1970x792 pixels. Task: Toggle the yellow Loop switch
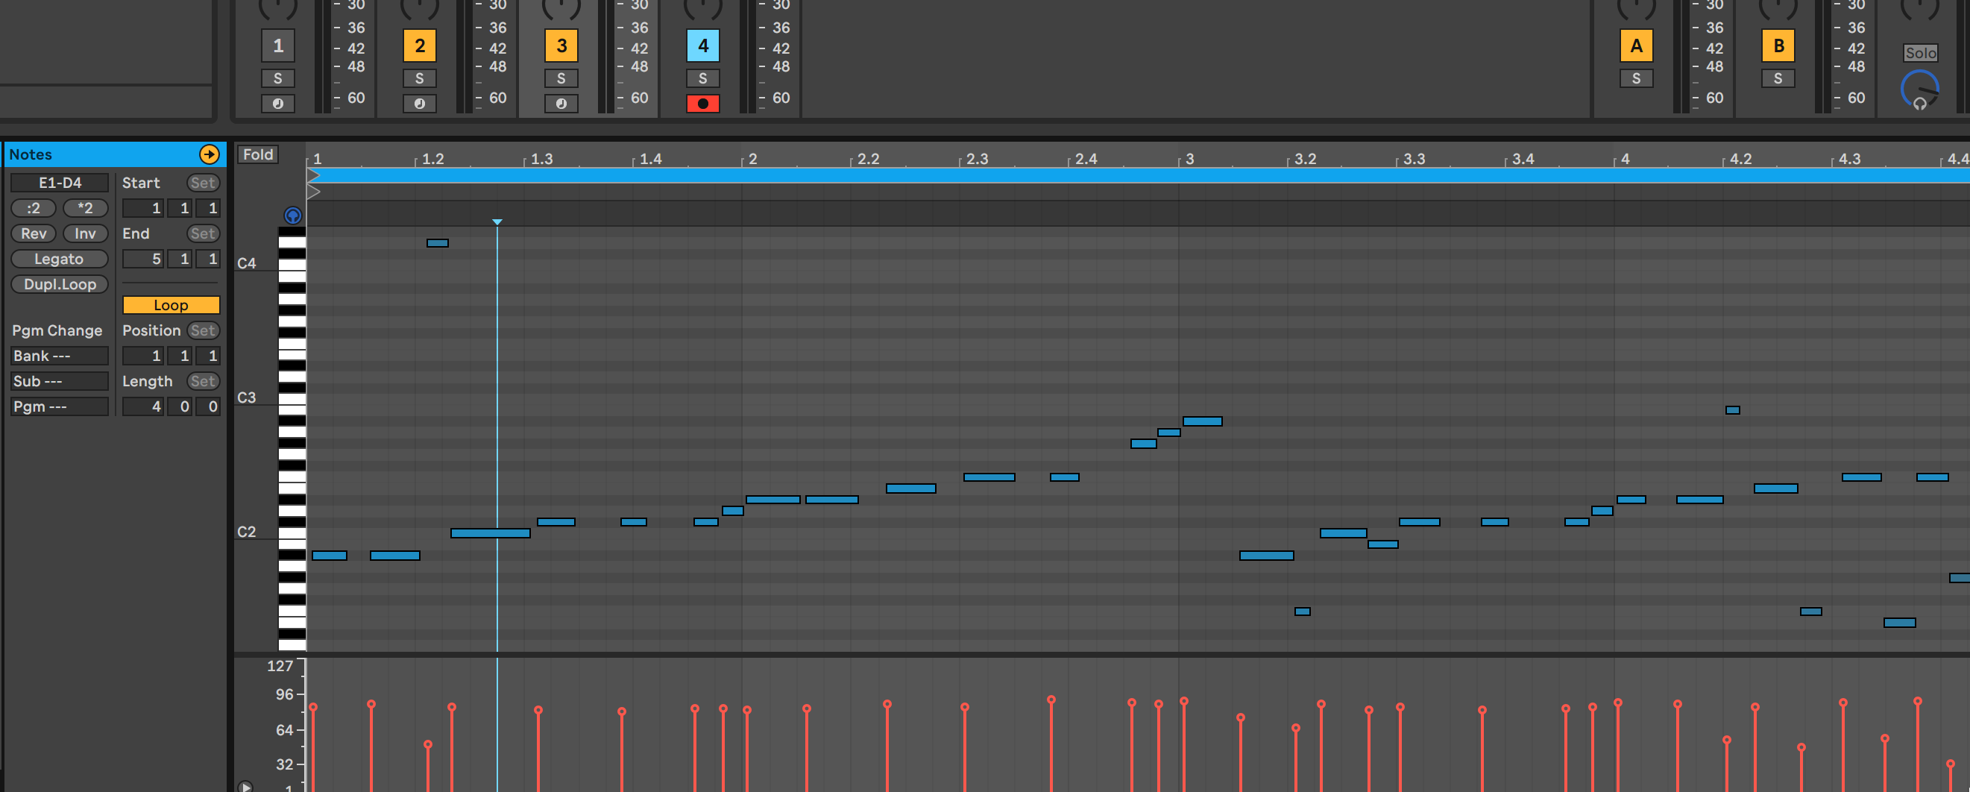(x=171, y=304)
